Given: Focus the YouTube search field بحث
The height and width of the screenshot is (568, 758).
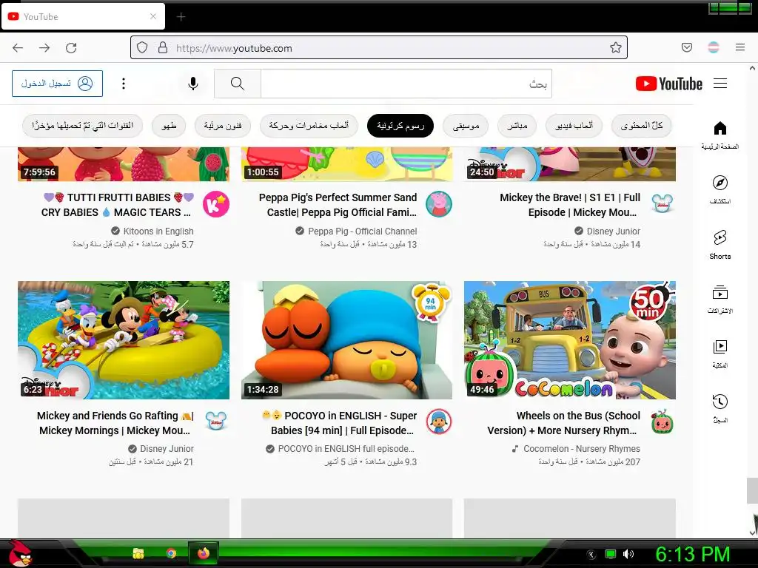Looking at the screenshot, I should (x=406, y=84).
